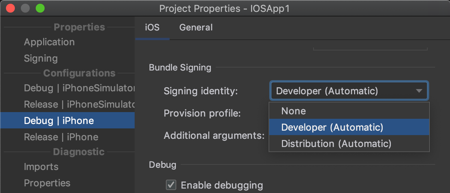Open the Imports diagnostic page
This screenshot has height=193, width=450.
point(41,167)
